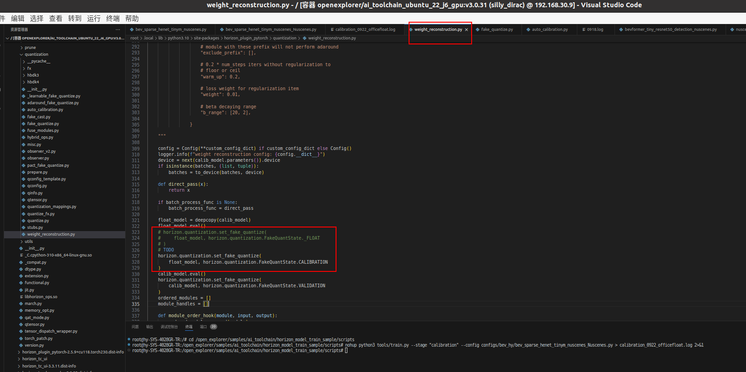Screen dimensions: 746x372
Task: Click the icon beside libhorizon_ops.so in explorer
Action: point(21,297)
